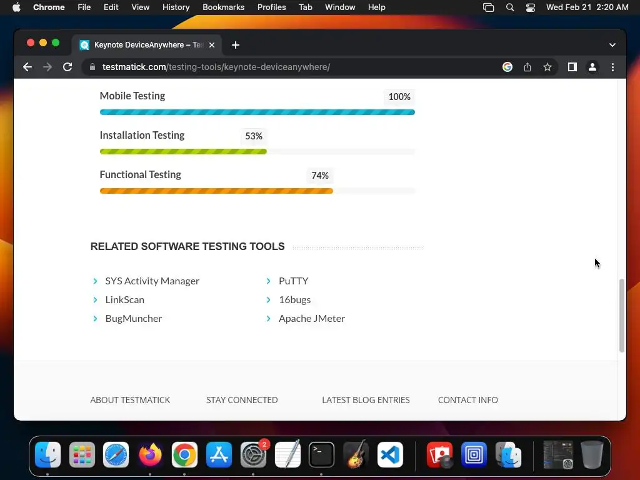640x480 pixels.
Task: Launch Safari from the Dock
Action: point(116,455)
